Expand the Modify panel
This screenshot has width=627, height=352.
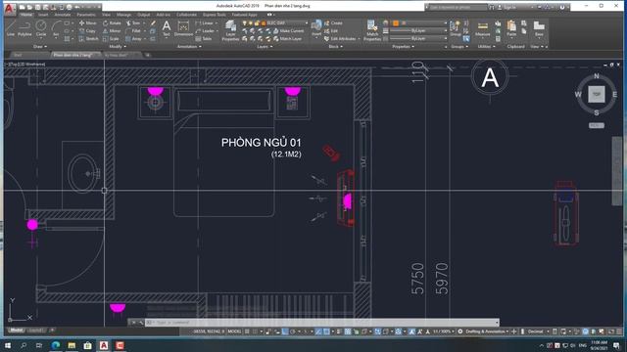pos(118,47)
